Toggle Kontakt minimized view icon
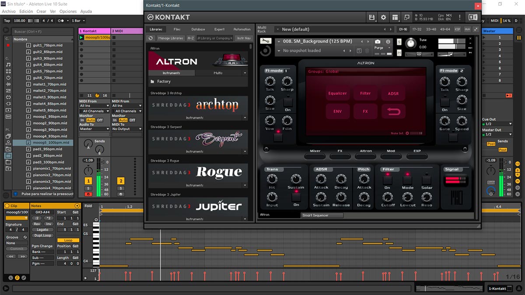 tap(407, 17)
